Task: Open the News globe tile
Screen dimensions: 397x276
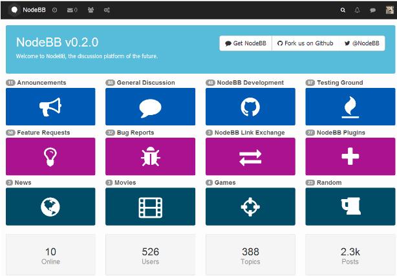Action: (50, 206)
